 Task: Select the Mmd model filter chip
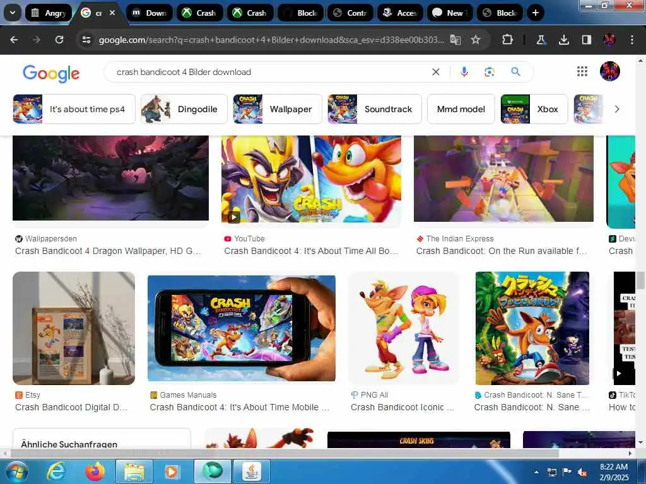point(461,109)
